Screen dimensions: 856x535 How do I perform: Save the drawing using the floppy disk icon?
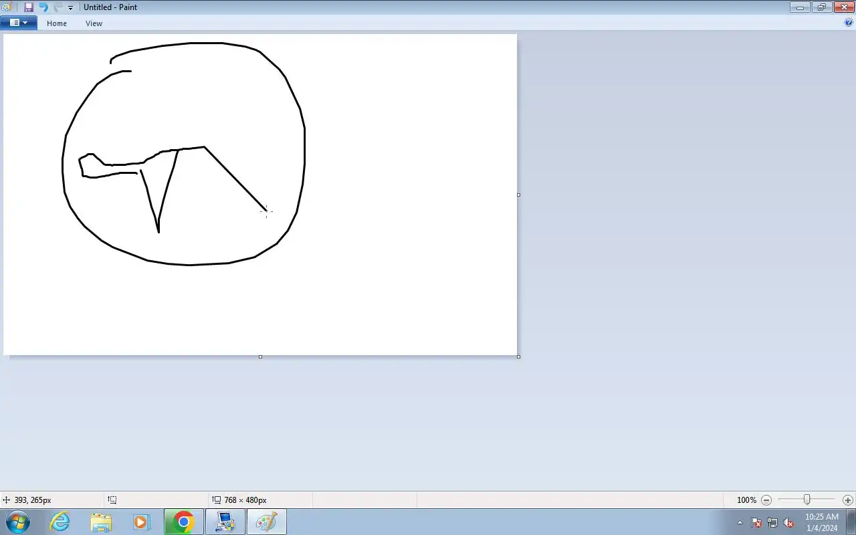pyautogui.click(x=29, y=7)
